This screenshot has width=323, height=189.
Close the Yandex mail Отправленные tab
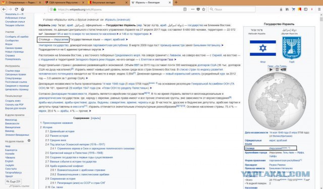40,3
